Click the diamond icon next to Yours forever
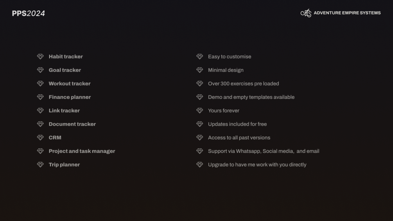Screen dimensions: 393x221 click(199, 111)
